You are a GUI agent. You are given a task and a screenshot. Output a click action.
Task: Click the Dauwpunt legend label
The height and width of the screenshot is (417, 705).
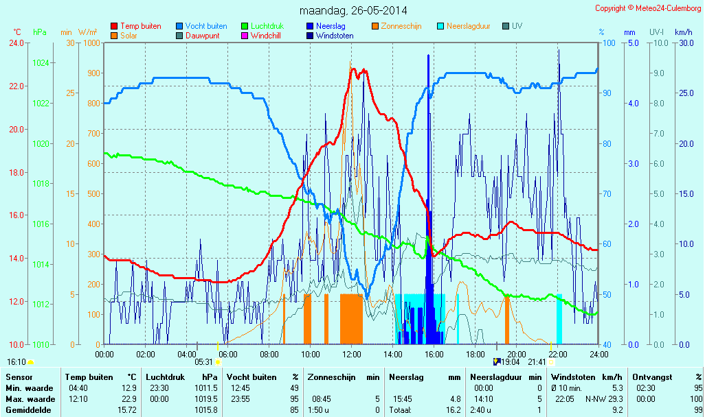tap(203, 35)
